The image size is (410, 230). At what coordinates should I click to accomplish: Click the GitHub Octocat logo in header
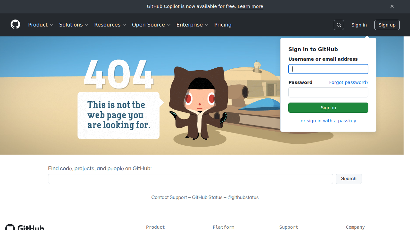(x=15, y=25)
